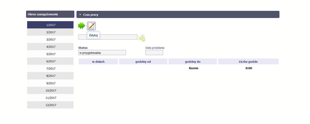This screenshot has height=124, width=310.
Task: Collapse the Czas pracy section arrow
Action: click(x=80, y=14)
